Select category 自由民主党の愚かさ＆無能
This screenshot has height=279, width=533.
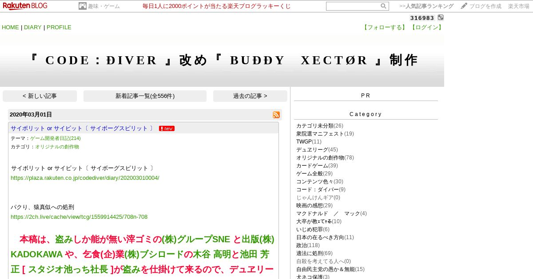tap(326, 269)
